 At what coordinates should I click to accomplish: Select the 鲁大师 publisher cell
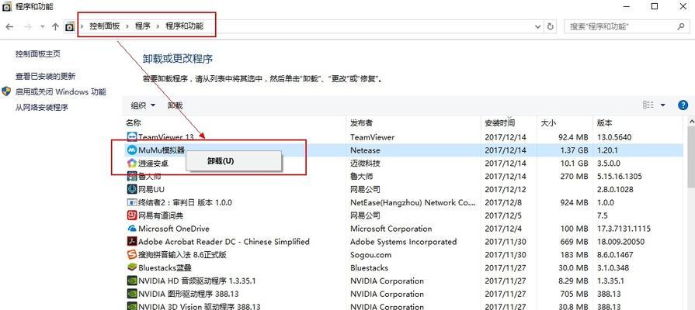pyautogui.click(x=362, y=177)
